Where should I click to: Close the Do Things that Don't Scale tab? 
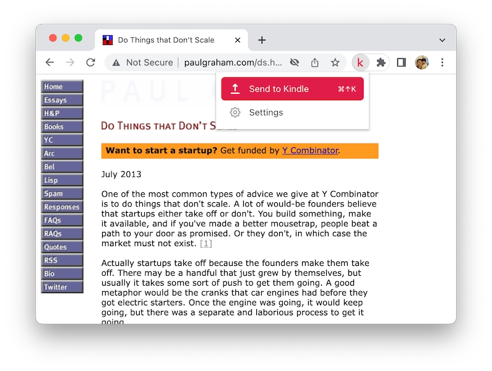tap(238, 40)
